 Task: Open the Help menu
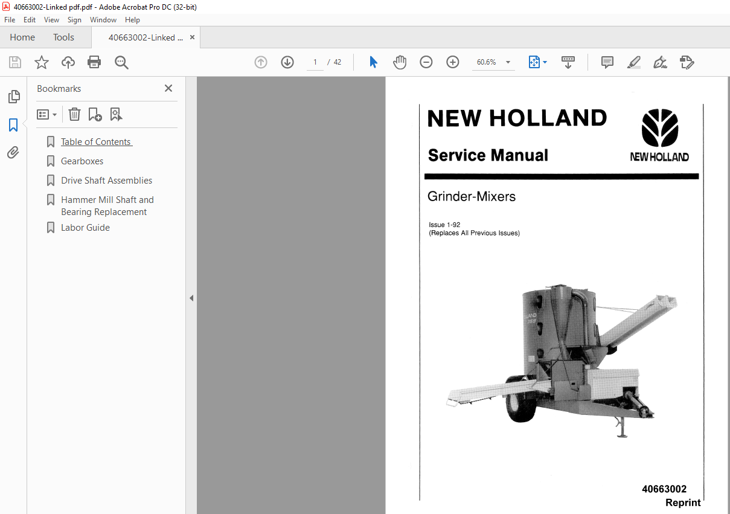(x=132, y=20)
